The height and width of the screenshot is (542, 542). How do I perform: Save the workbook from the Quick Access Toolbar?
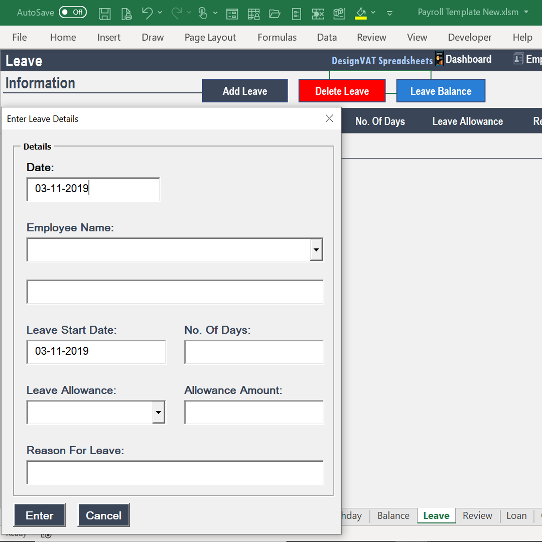(x=105, y=14)
